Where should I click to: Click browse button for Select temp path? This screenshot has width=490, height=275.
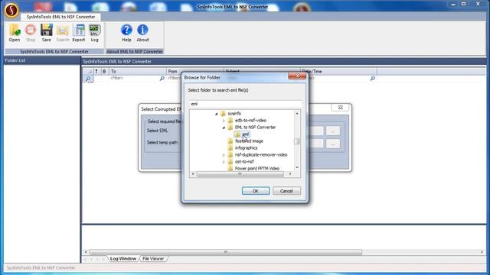tap(333, 144)
